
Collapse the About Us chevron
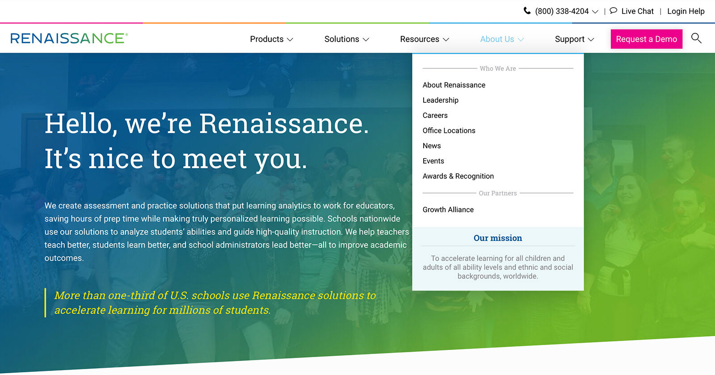[521, 39]
